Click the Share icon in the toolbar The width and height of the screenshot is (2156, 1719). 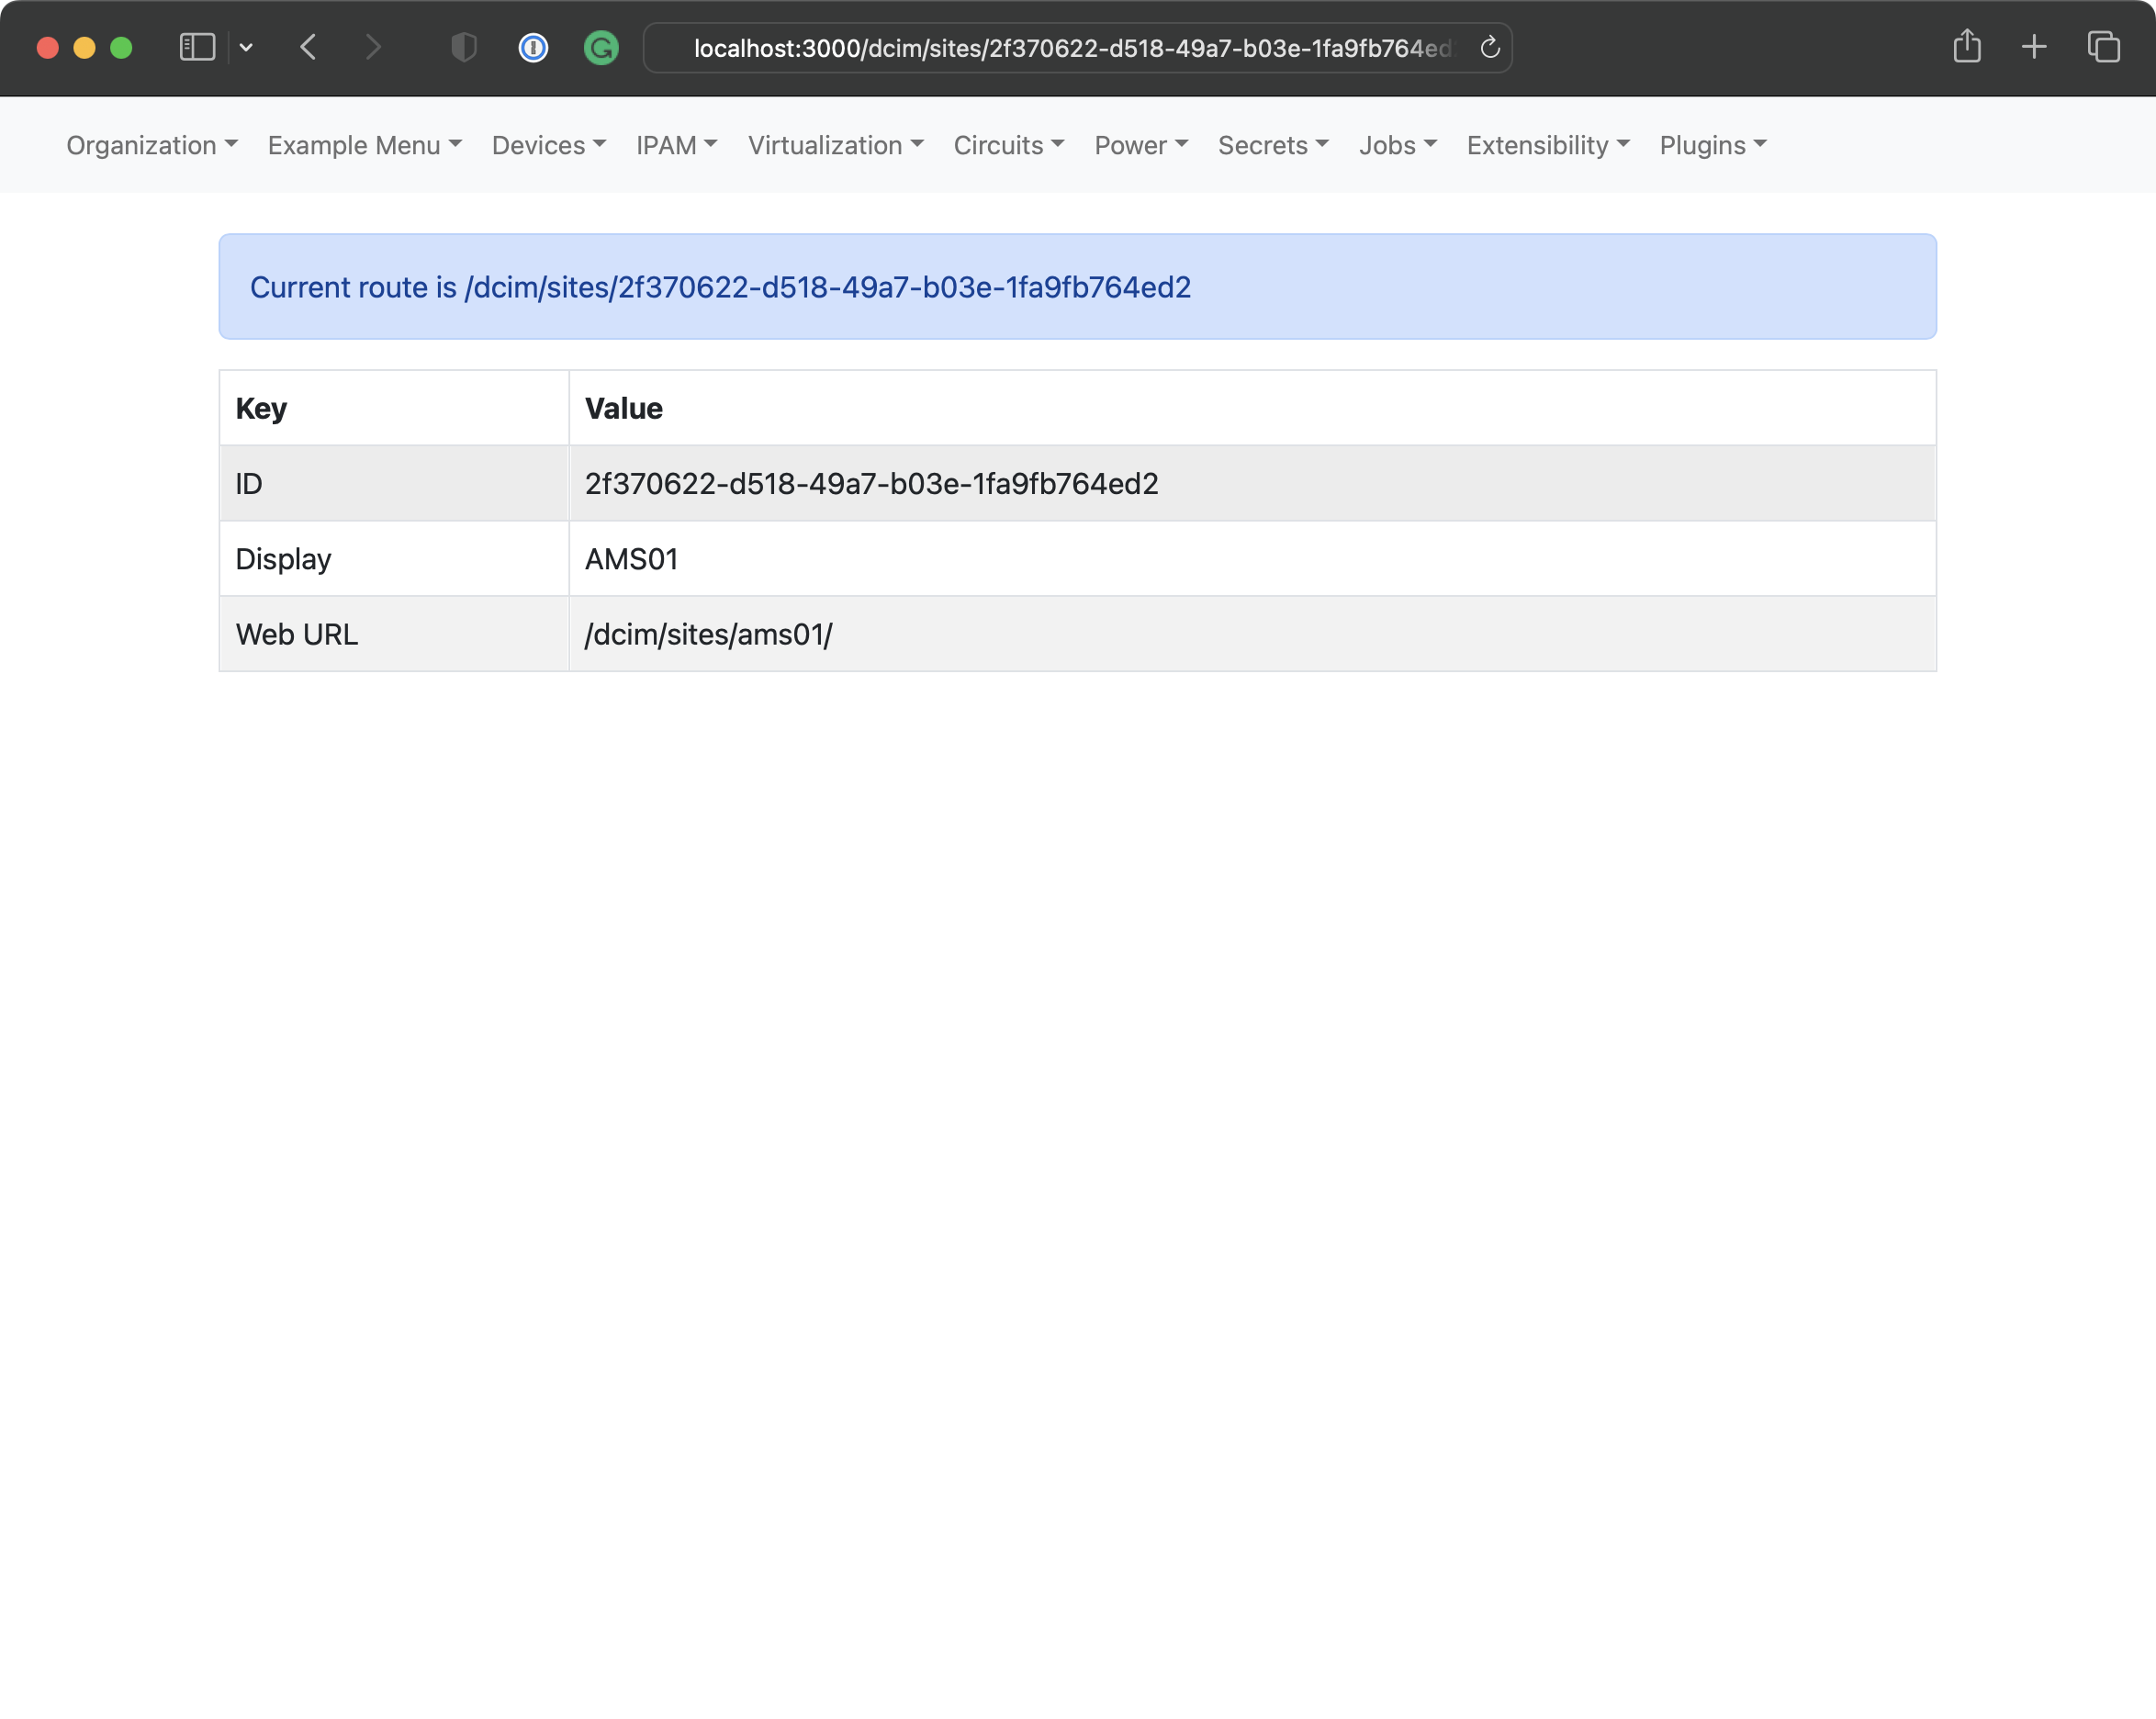(x=1967, y=47)
